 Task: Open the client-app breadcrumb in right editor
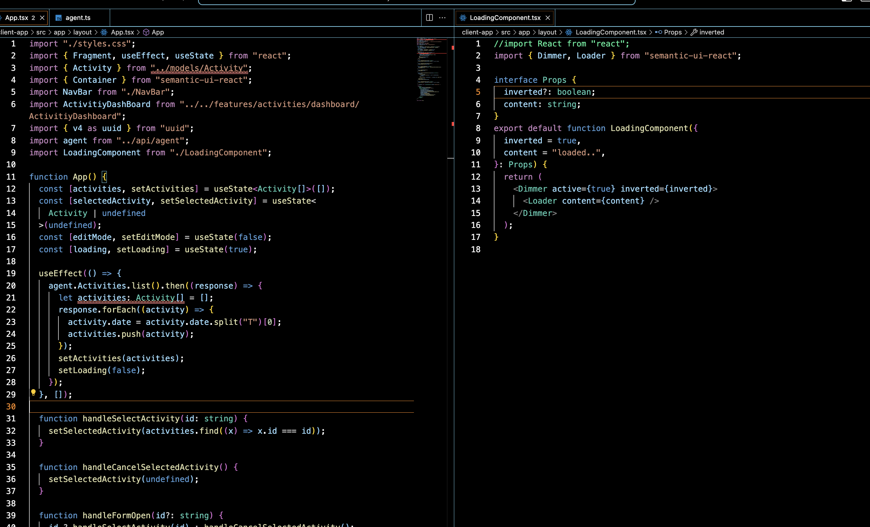(477, 32)
